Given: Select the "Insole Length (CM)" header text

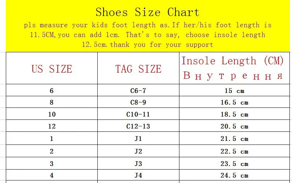Looking at the screenshot, I should (232, 61).
